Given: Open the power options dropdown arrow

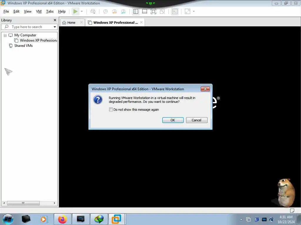Looking at the screenshot, I should (x=82, y=11).
